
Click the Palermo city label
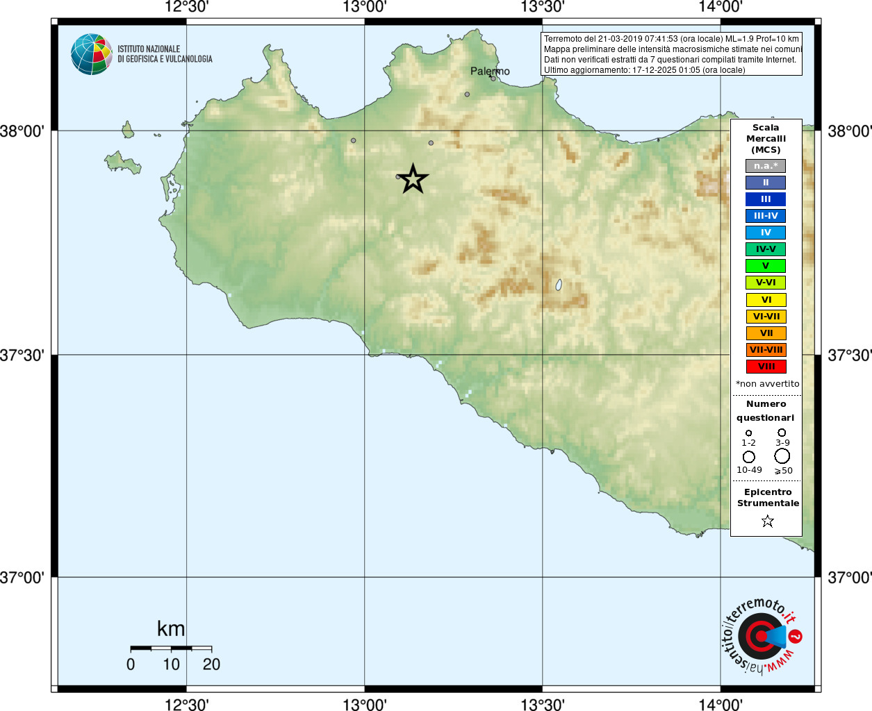490,71
